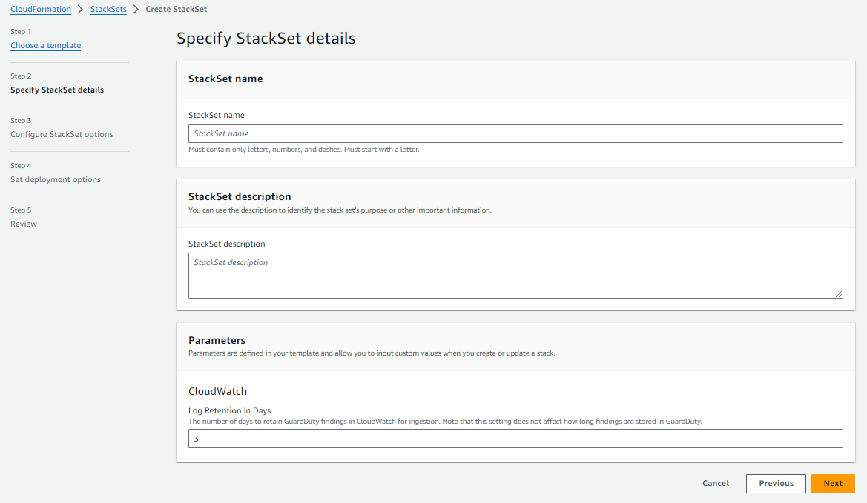Screen dimensions: 867x503
Task: Open the StackSets breadcrumb link
Action: 108,9
